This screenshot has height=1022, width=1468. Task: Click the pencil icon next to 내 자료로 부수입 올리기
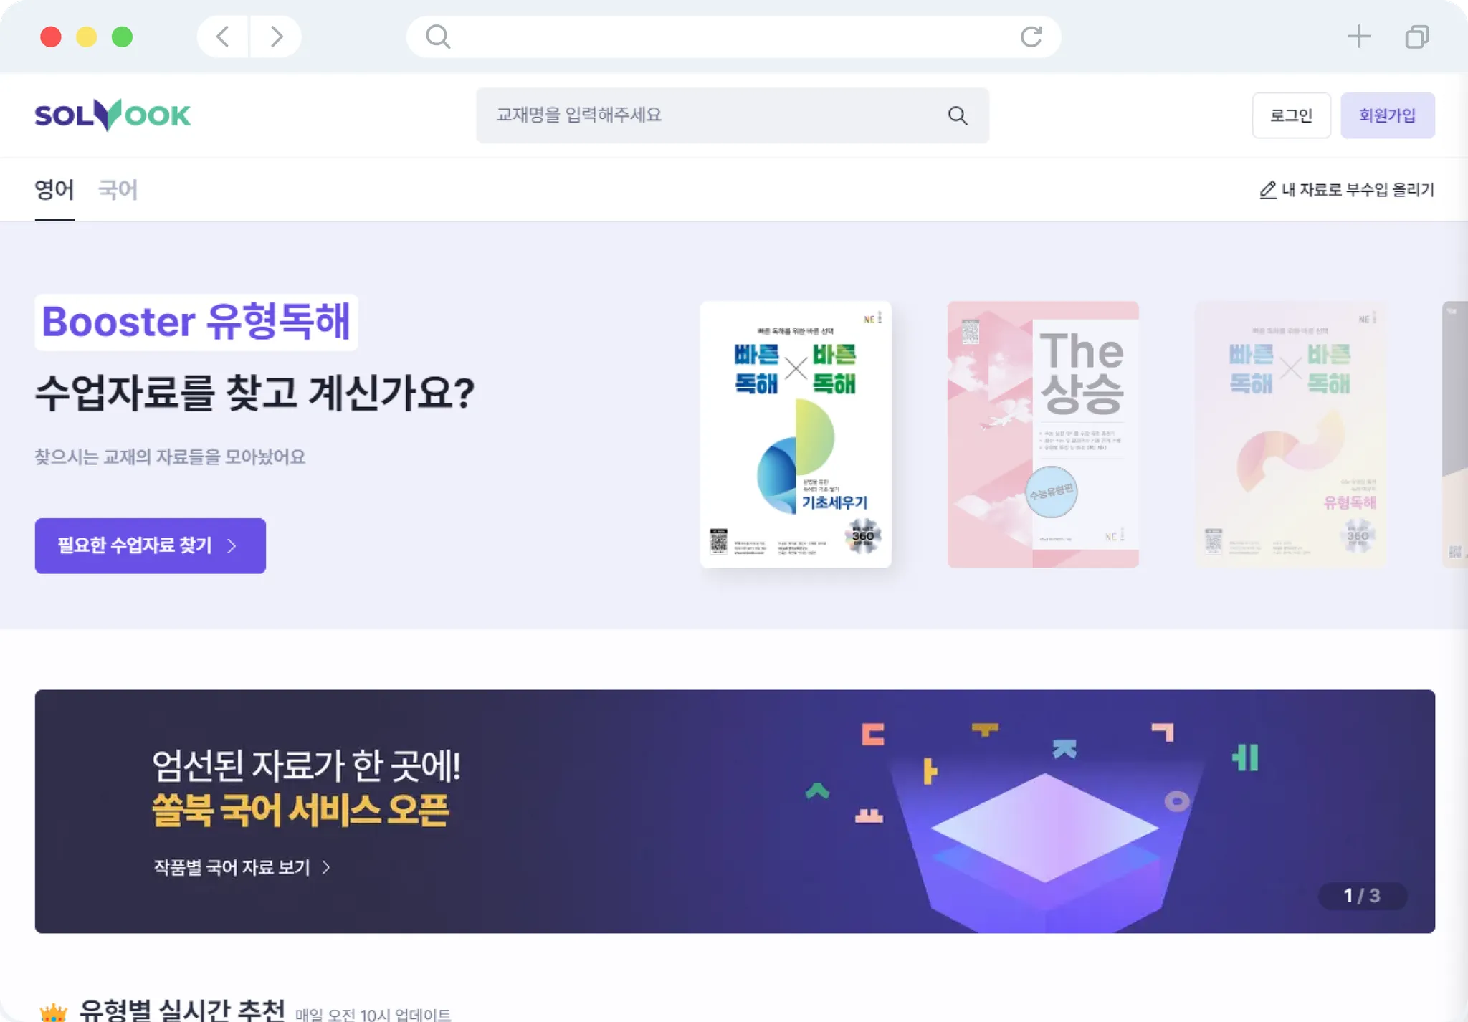(x=1267, y=190)
